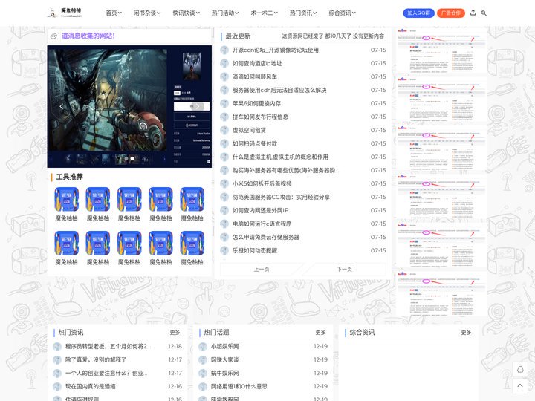Select the highlighted carousel pagination dot
535x401 pixels.
132,159
